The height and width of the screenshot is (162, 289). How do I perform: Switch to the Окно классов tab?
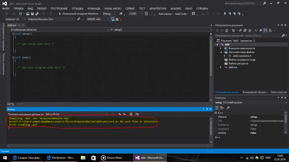point(279,92)
